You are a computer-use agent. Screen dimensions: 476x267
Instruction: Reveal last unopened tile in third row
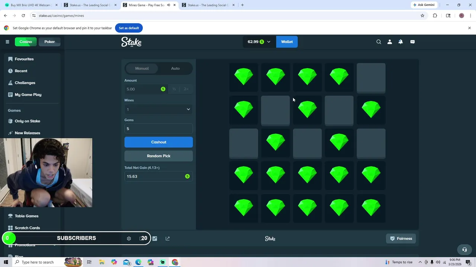tap(371, 143)
